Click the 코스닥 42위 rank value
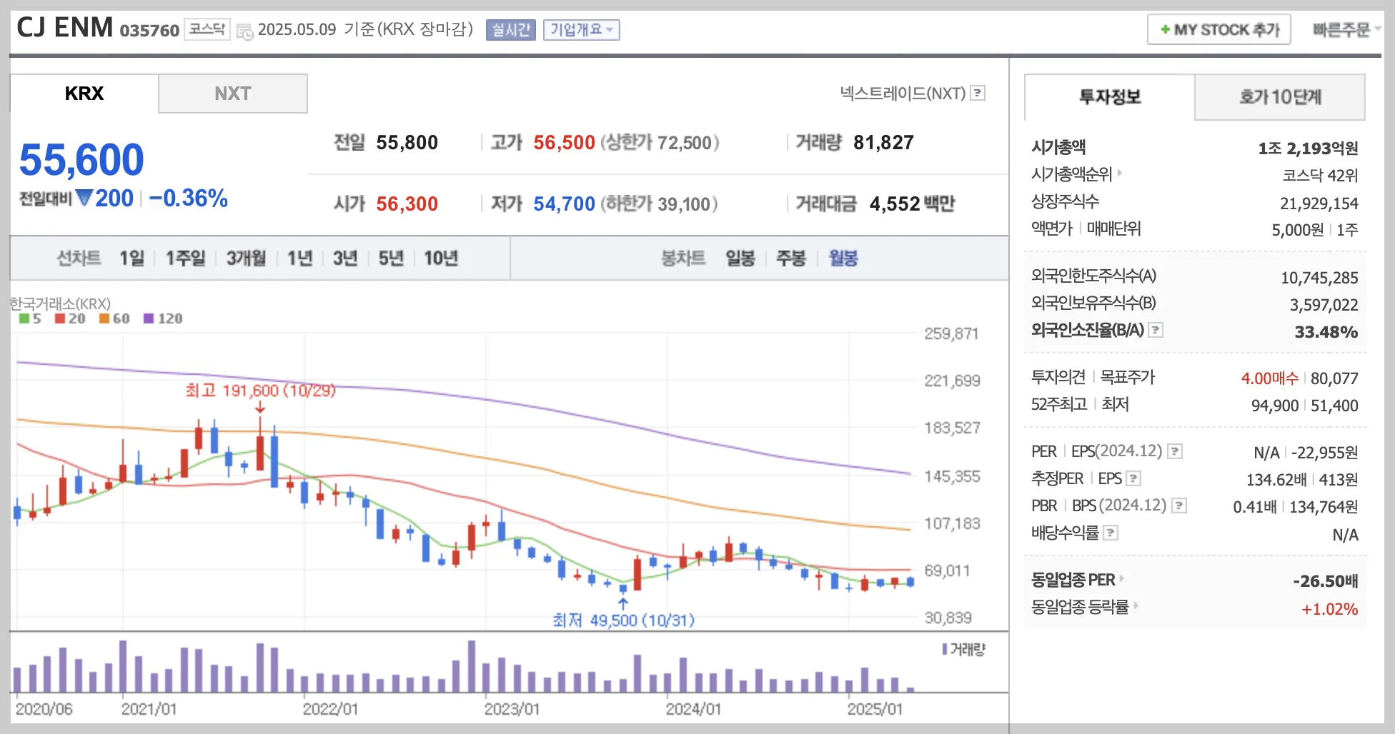This screenshot has height=734, width=1395. tap(1320, 176)
